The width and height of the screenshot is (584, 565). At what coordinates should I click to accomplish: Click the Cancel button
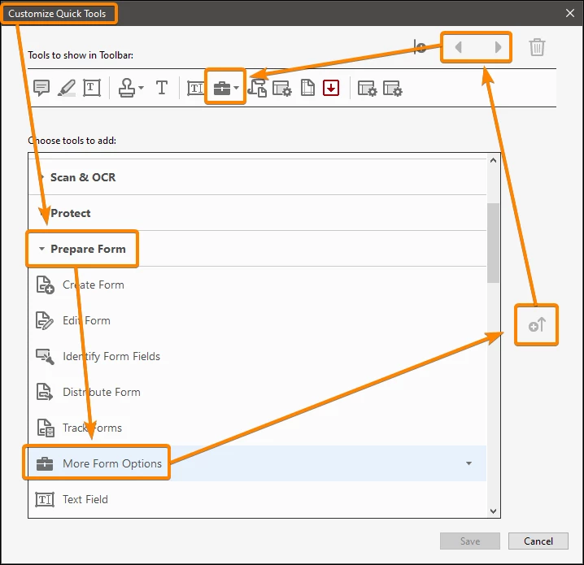coord(538,541)
